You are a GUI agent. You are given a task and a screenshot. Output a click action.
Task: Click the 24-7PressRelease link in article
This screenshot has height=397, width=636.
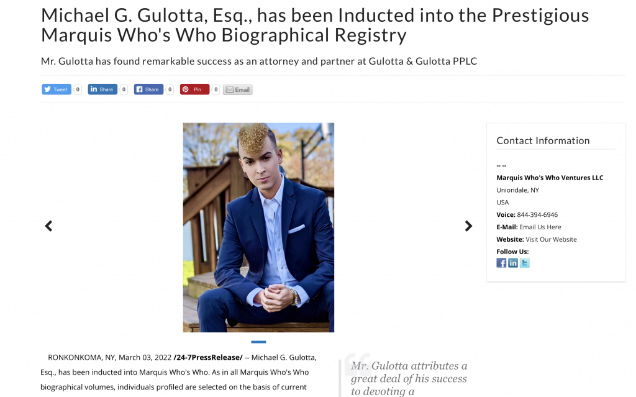(208, 357)
